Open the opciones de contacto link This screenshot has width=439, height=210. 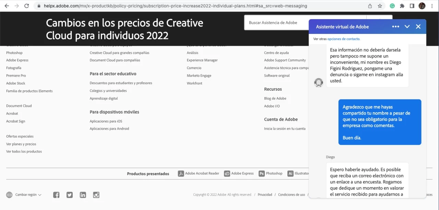coord(344,39)
